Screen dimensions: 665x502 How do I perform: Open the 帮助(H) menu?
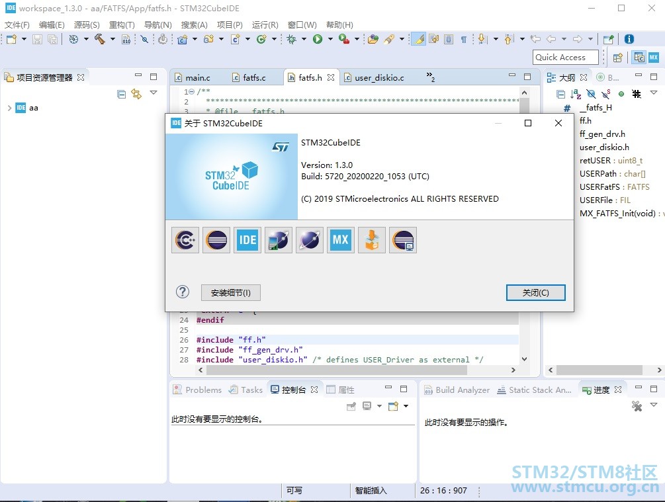coord(339,25)
